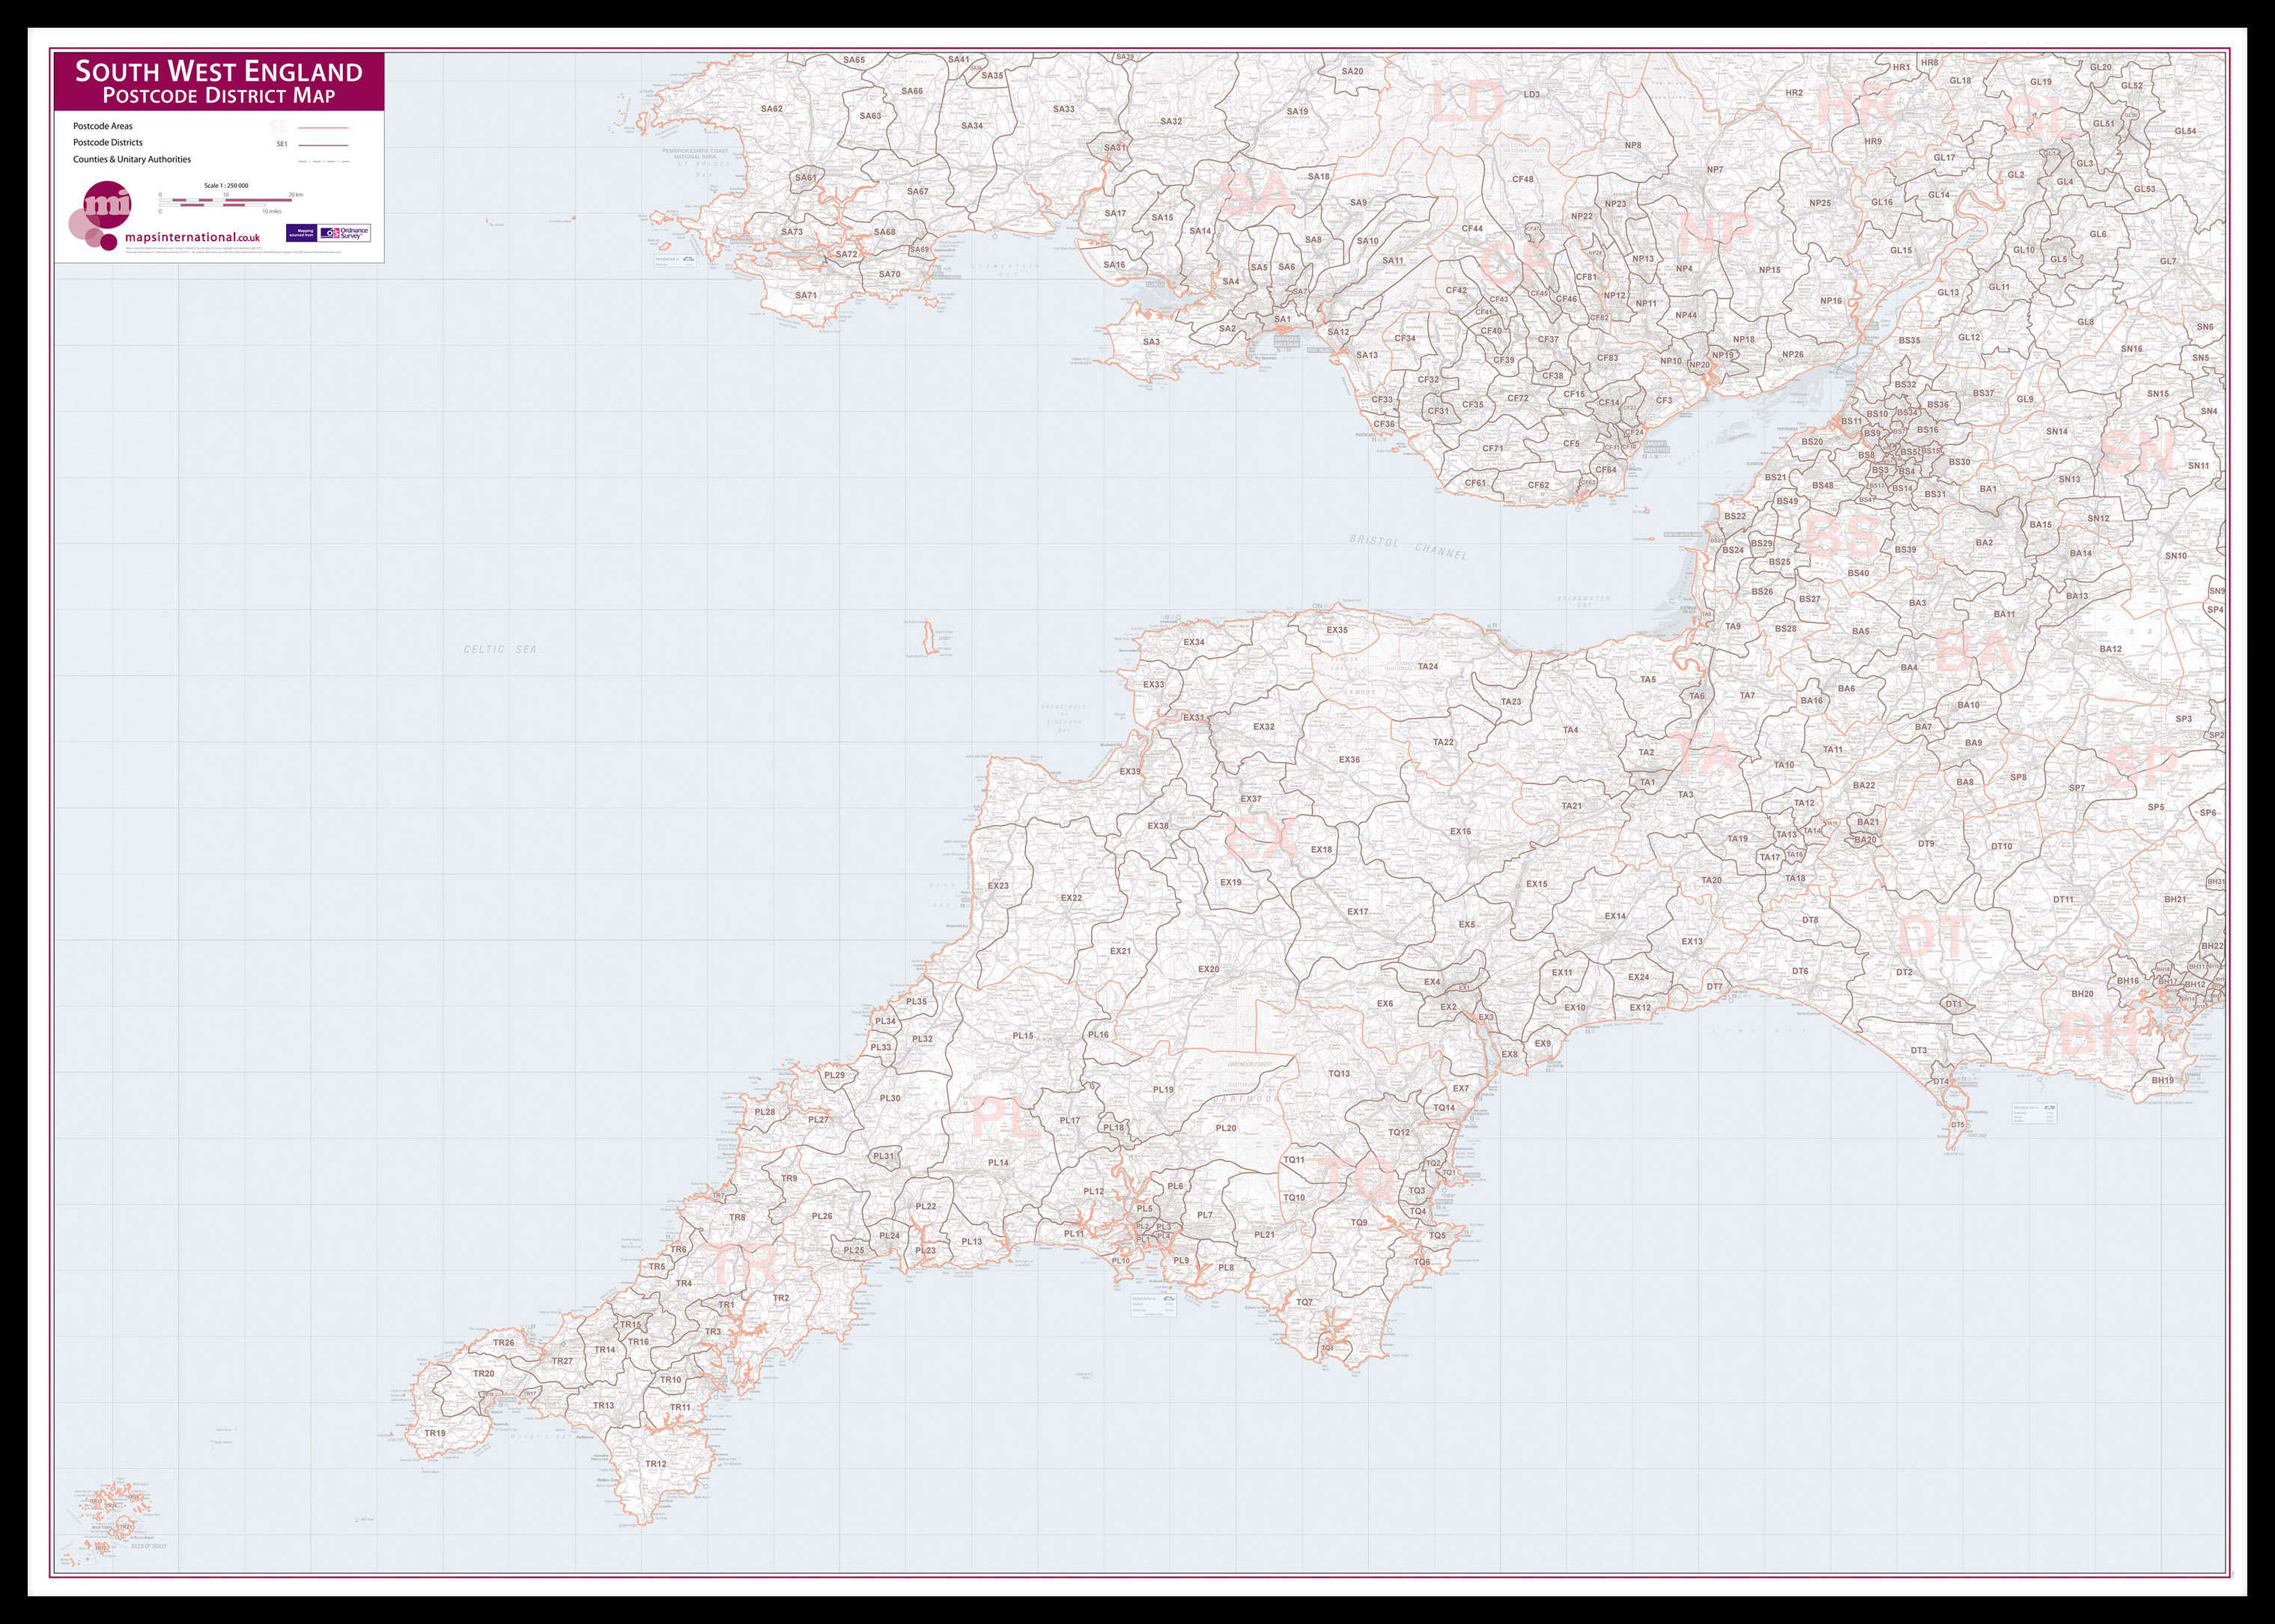
Task: Click the TR19 district label
Action: click(x=435, y=1433)
